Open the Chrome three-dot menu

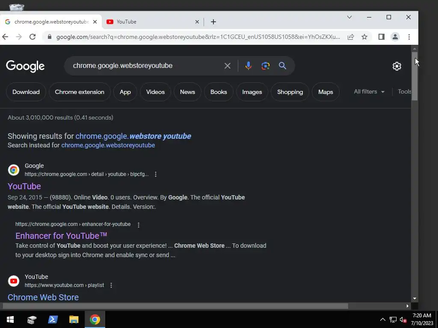409,37
